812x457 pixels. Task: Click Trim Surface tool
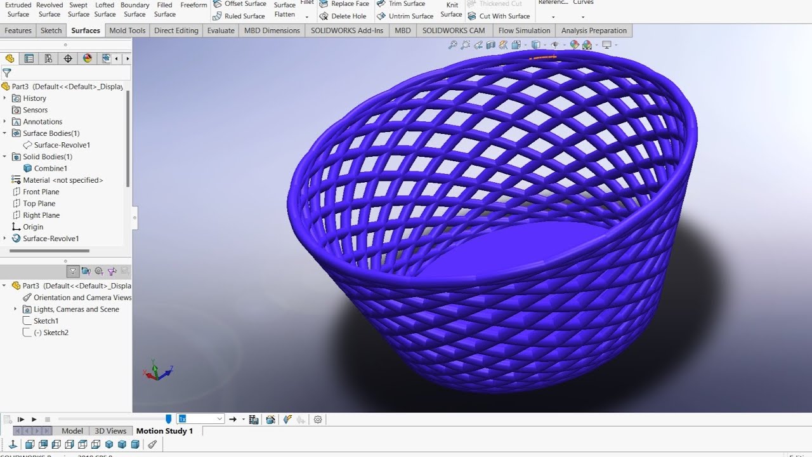pyautogui.click(x=400, y=4)
